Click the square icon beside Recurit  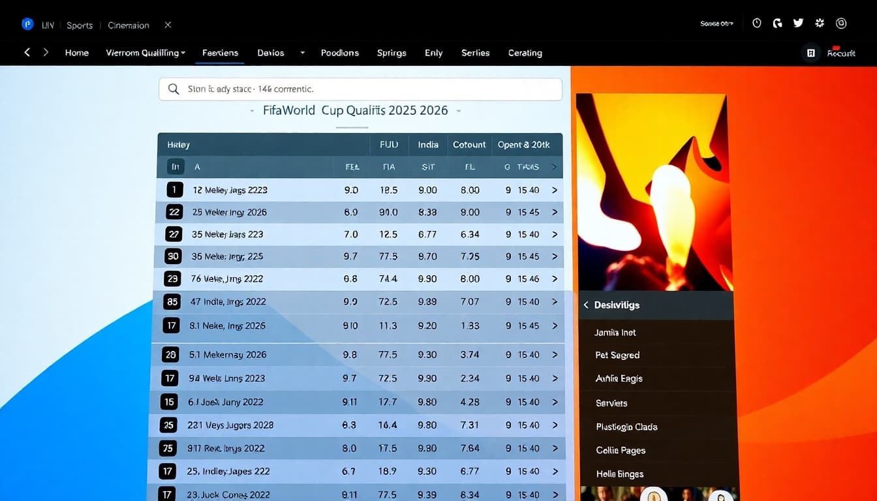pyautogui.click(x=810, y=53)
